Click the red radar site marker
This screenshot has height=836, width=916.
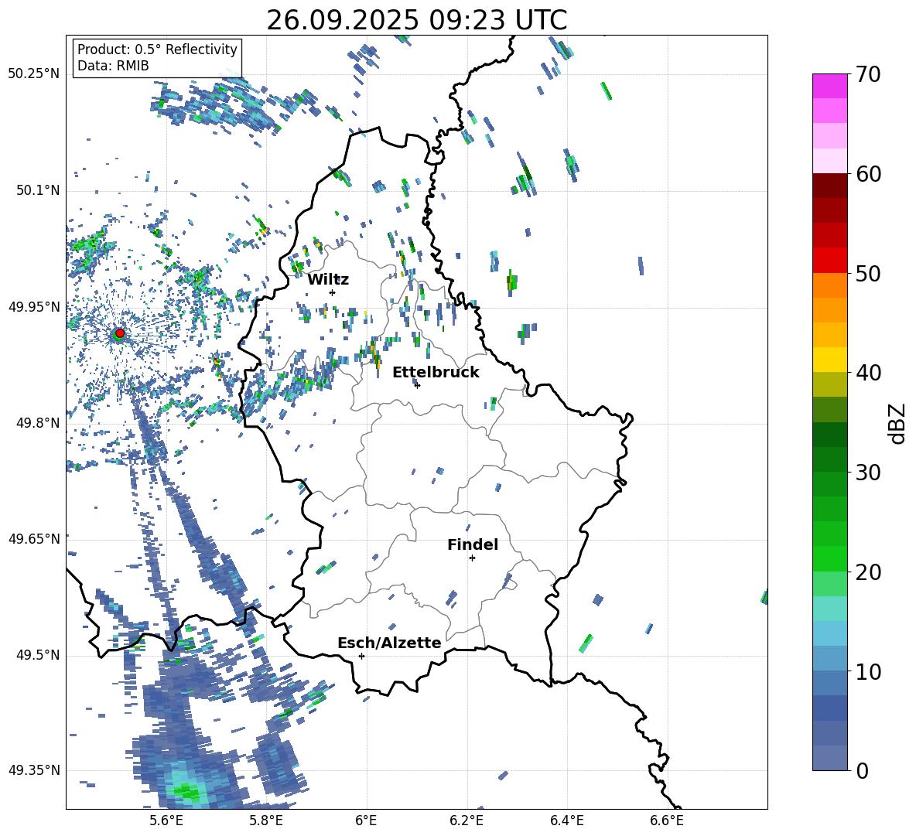coord(120,333)
